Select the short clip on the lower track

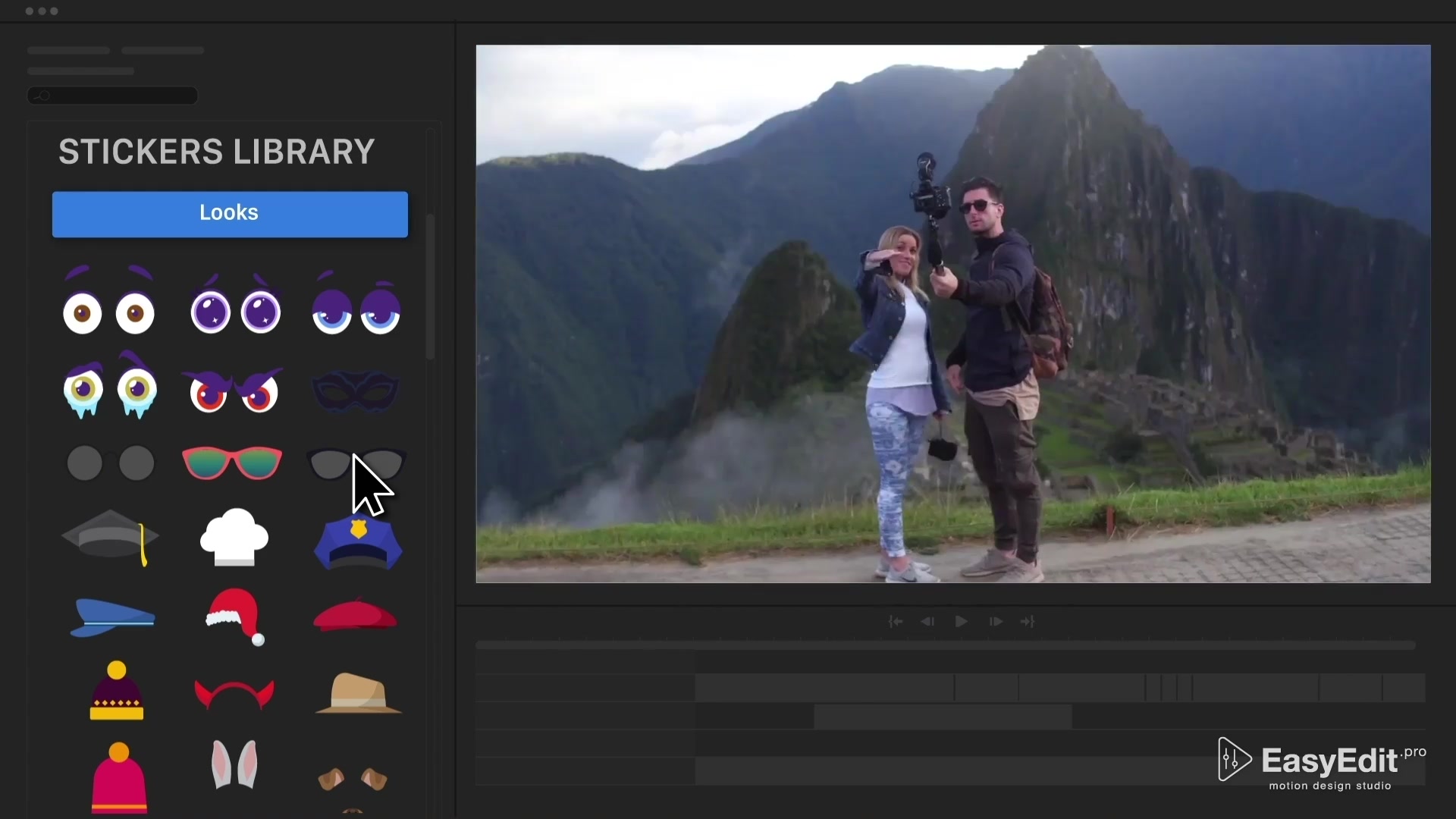(943, 717)
